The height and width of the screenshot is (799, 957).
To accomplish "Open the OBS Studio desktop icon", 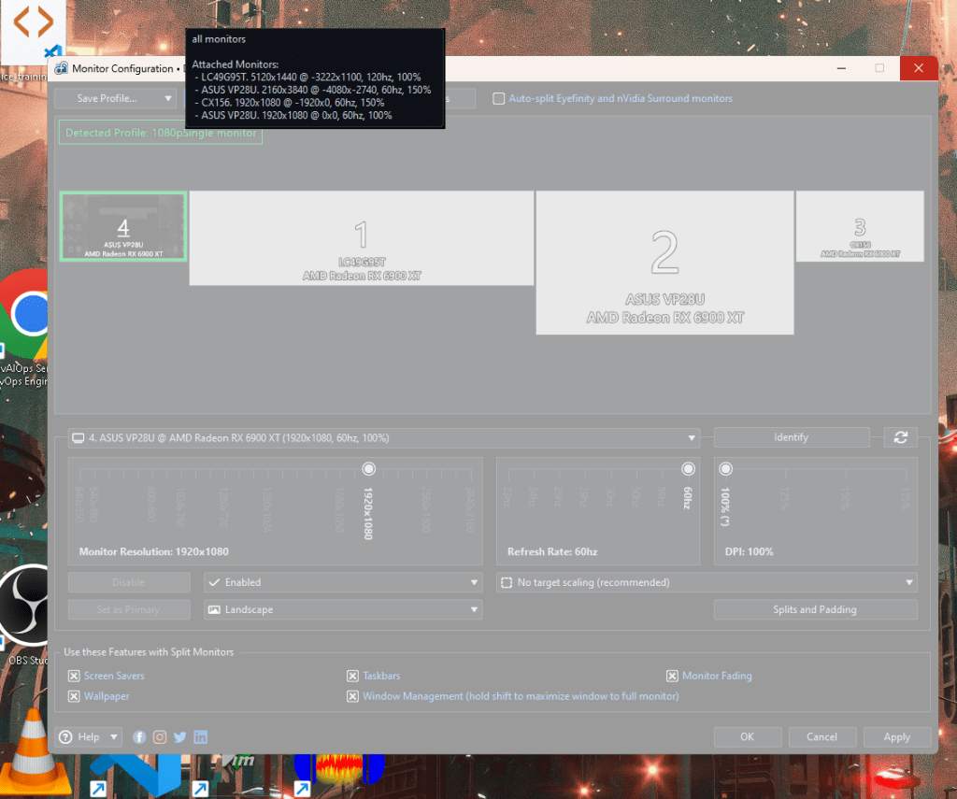I will coord(24,605).
